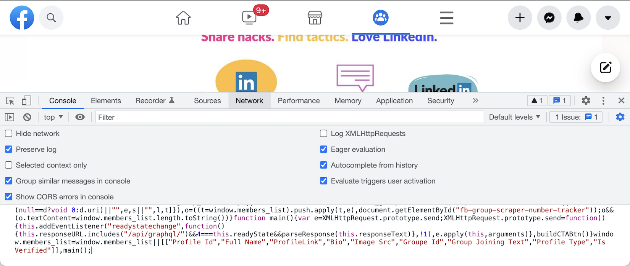Click the Facebook logo
Image resolution: width=630 pixels, height=266 pixels.
pyautogui.click(x=22, y=18)
